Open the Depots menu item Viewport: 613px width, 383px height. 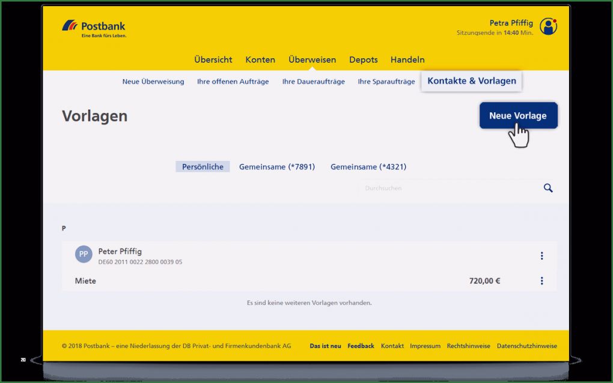tap(363, 59)
